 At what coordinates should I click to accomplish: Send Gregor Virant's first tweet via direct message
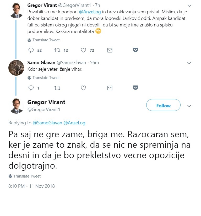point(110,50)
